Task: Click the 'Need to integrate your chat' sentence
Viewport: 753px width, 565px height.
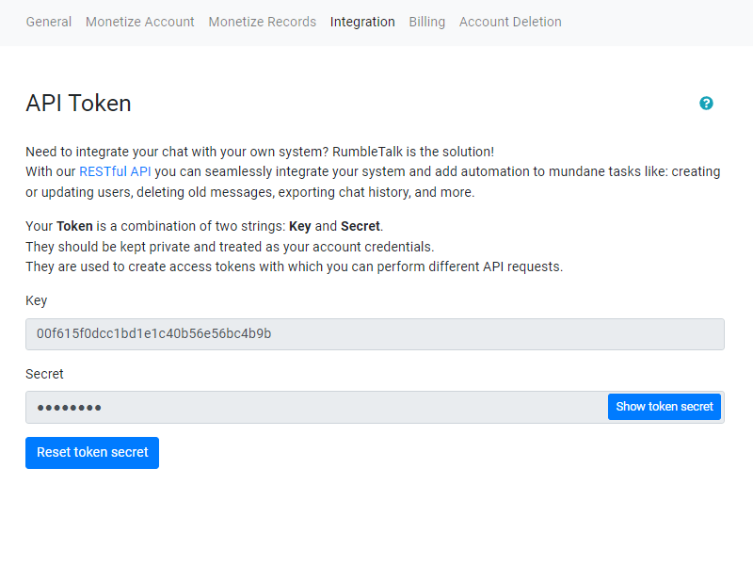Action: pos(259,152)
